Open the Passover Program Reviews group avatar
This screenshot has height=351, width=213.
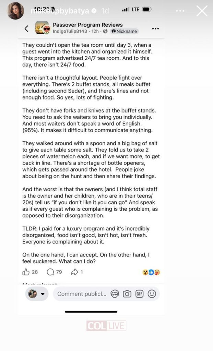[x=42, y=28]
